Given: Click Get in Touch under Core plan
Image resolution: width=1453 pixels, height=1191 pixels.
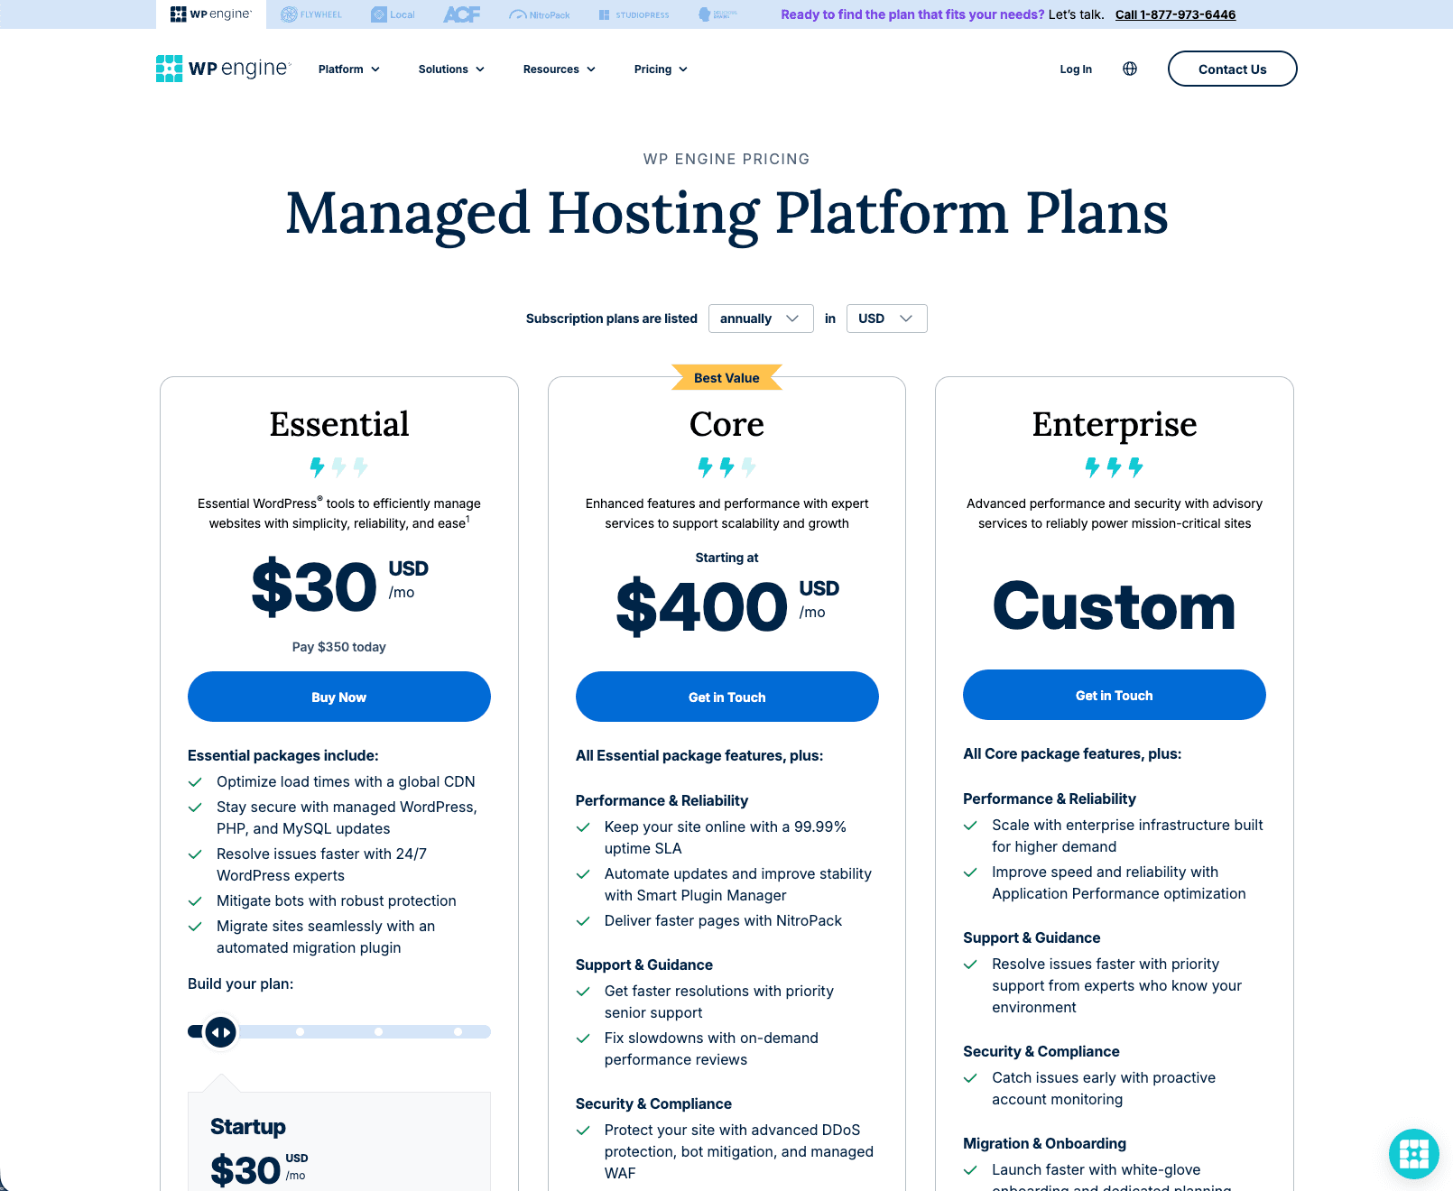Looking at the screenshot, I should point(727,697).
